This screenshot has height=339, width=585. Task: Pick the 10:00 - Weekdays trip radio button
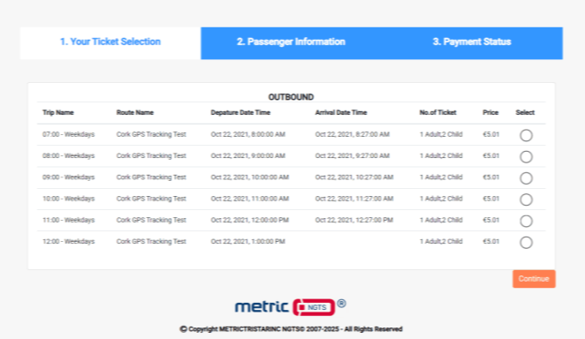526,200
